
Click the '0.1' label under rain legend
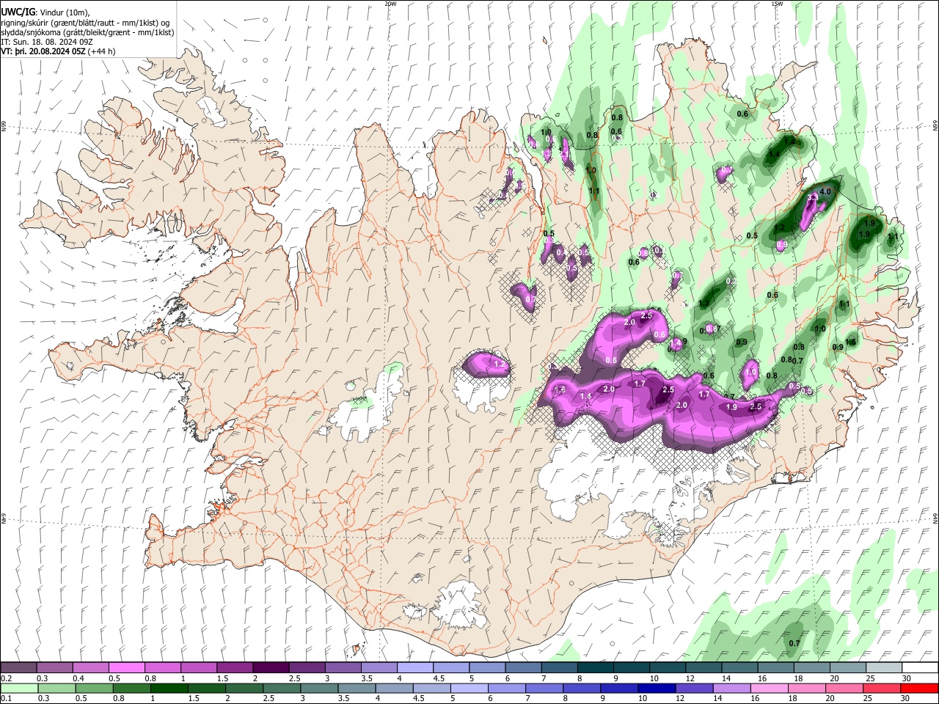click(x=6, y=698)
